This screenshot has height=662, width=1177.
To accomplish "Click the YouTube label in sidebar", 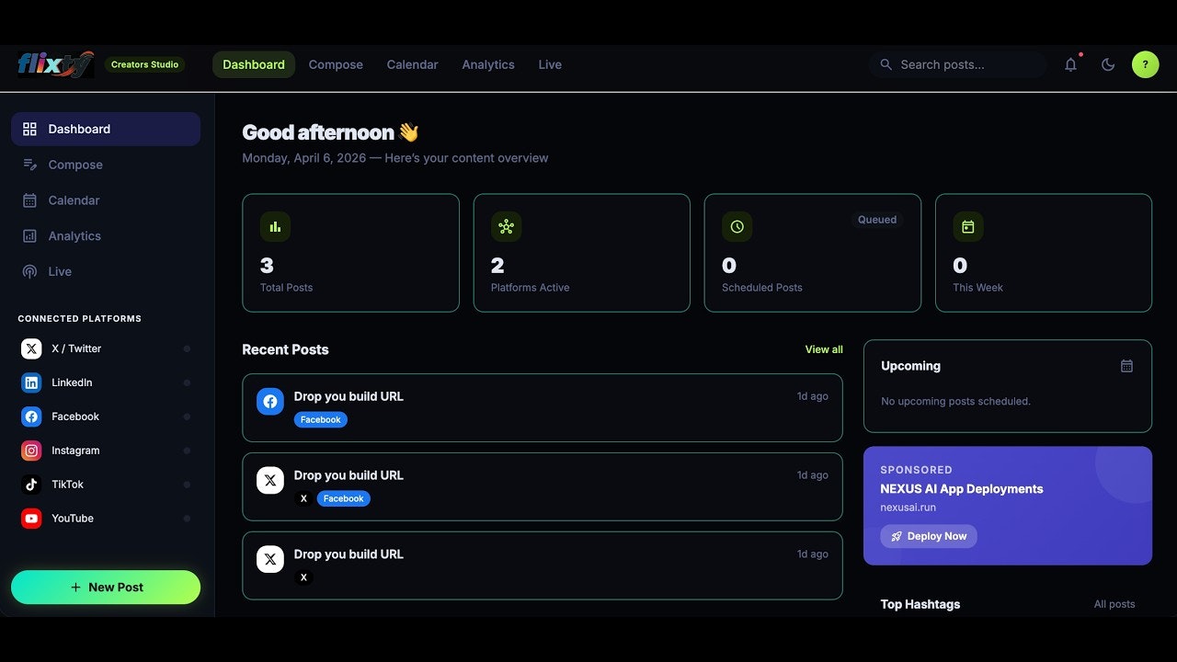I will coord(73,519).
